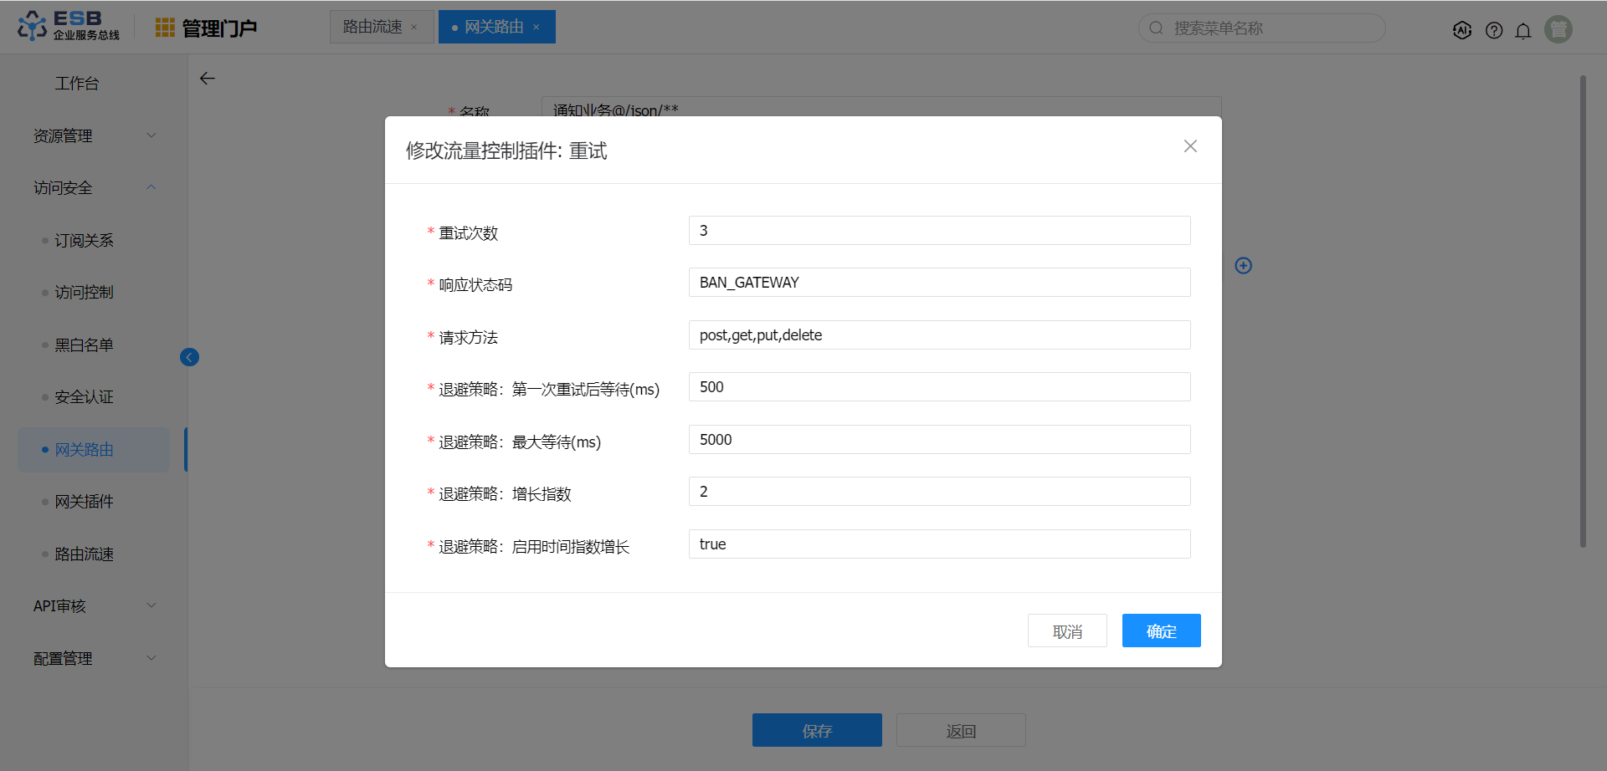This screenshot has height=771, width=1607.
Task: Close the retry plugin dialog with X
Action: [x=1190, y=146]
